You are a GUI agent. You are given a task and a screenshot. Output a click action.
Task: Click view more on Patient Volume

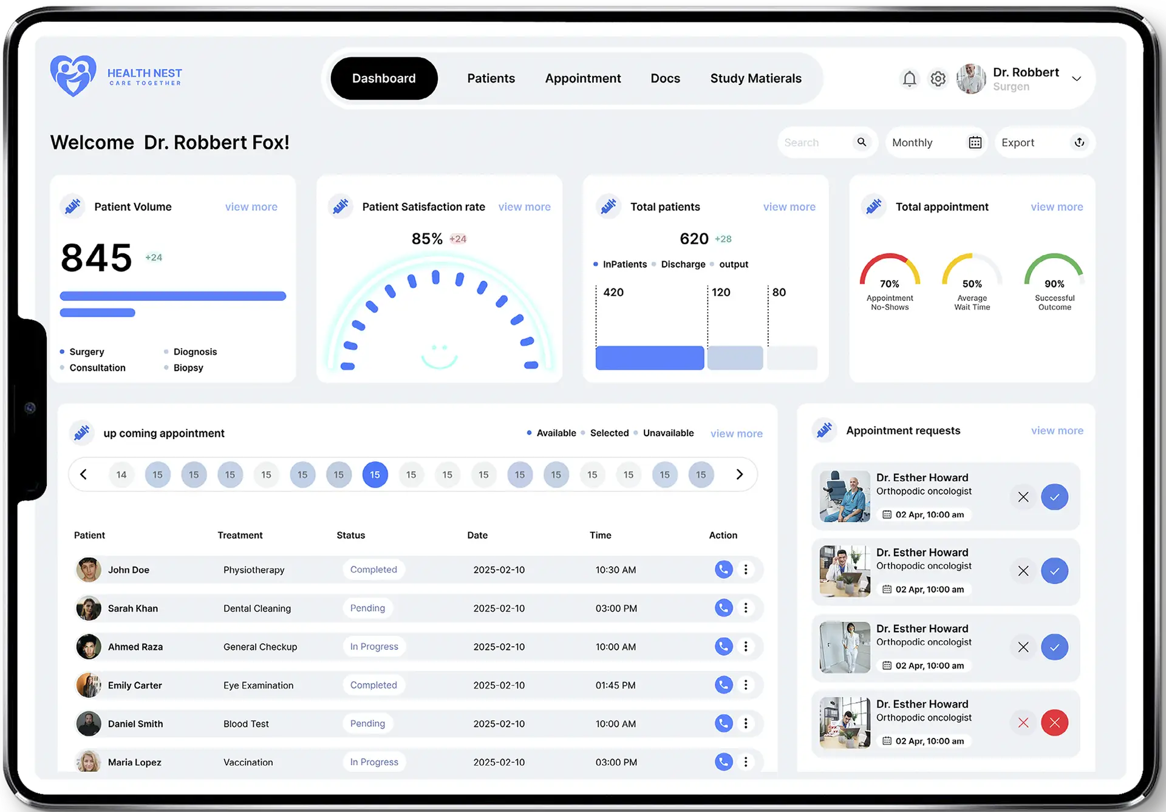tap(251, 207)
